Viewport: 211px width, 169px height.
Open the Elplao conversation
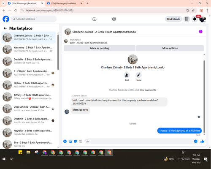pyautogui.click(x=28, y=85)
